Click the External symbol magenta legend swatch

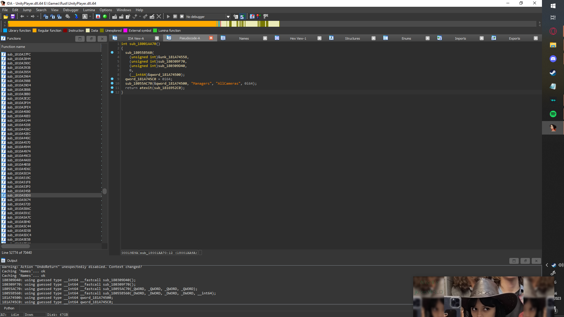click(125, 31)
